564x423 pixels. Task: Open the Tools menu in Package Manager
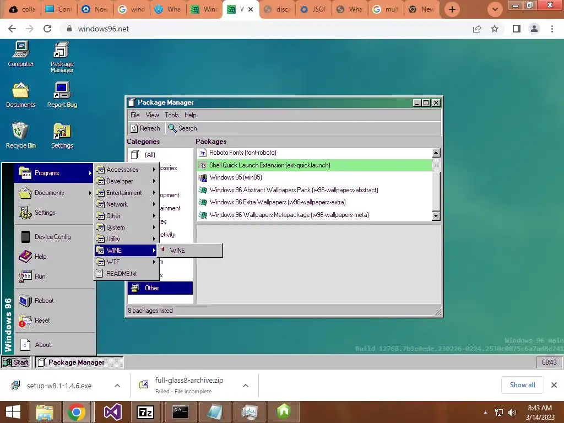click(x=172, y=115)
